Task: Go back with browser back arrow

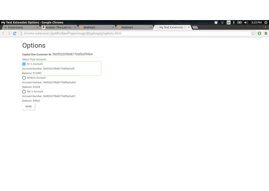Action: (x=3, y=33)
